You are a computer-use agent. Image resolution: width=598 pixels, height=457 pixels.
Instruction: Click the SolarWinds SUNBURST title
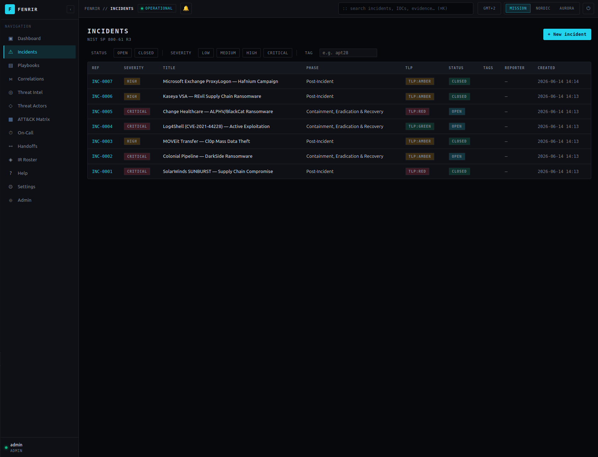coord(218,172)
